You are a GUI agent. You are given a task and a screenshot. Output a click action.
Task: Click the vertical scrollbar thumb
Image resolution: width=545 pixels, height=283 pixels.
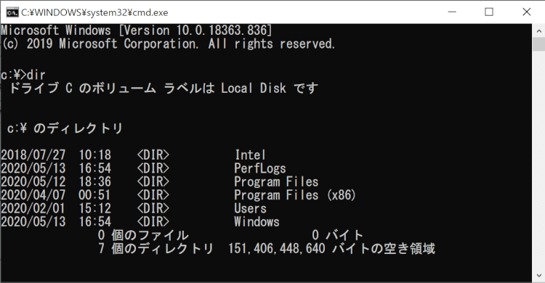point(538,44)
